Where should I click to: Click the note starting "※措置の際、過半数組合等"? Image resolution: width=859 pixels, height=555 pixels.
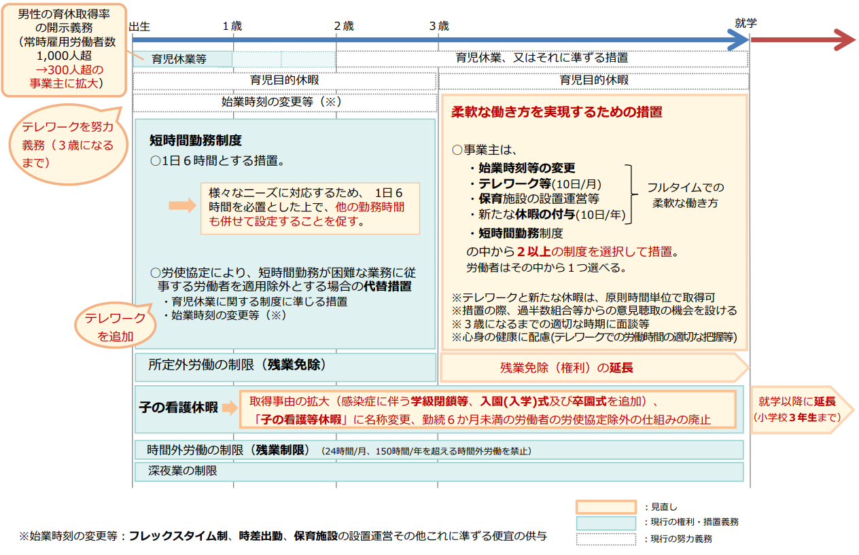[x=595, y=311]
